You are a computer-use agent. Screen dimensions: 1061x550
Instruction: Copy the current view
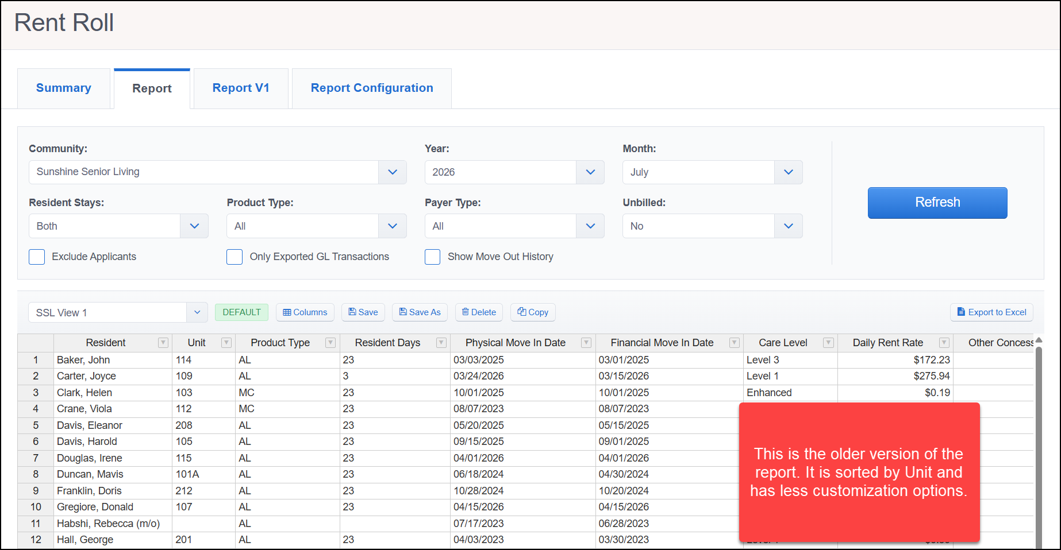pyautogui.click(x=533, y=312)
